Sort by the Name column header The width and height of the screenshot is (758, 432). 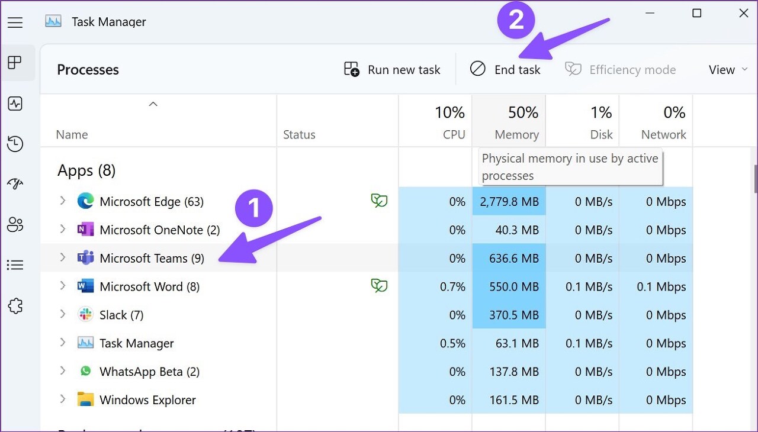click(158, 121)
